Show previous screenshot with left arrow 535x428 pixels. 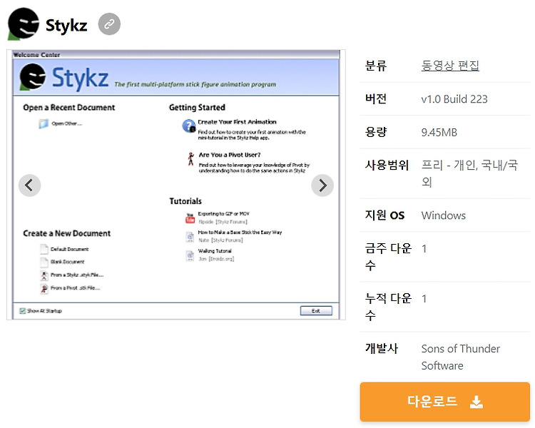(x=30, y=185)
